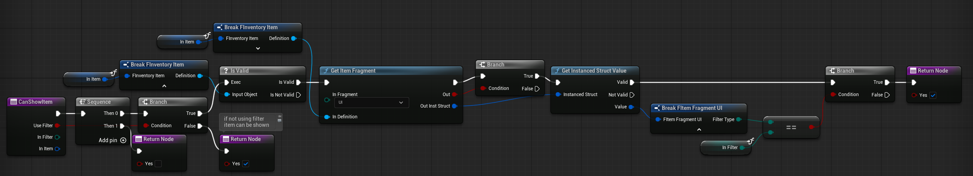Collapse the Break FItem Fragment UI node
This screenshot has width=973, height=176.
(699, 130)
